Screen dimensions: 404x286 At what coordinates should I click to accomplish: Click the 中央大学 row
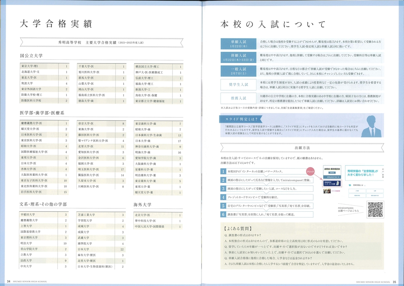tap(44, 266)
